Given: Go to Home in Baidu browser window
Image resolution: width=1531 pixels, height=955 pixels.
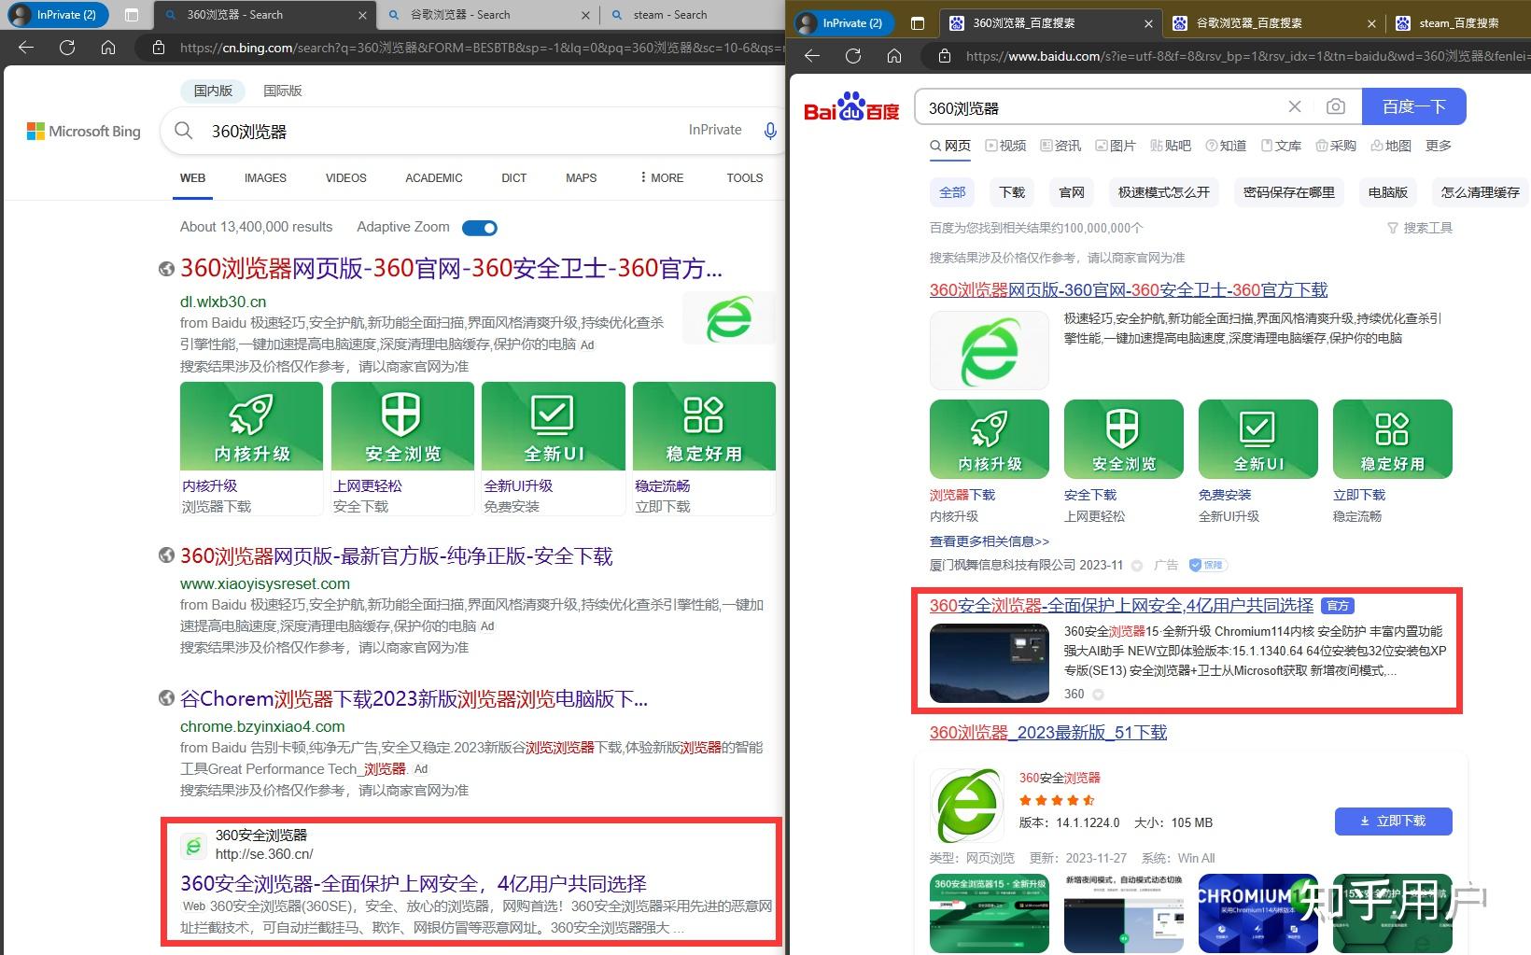Looking at the screenshot, I should (x=894, y=56).
